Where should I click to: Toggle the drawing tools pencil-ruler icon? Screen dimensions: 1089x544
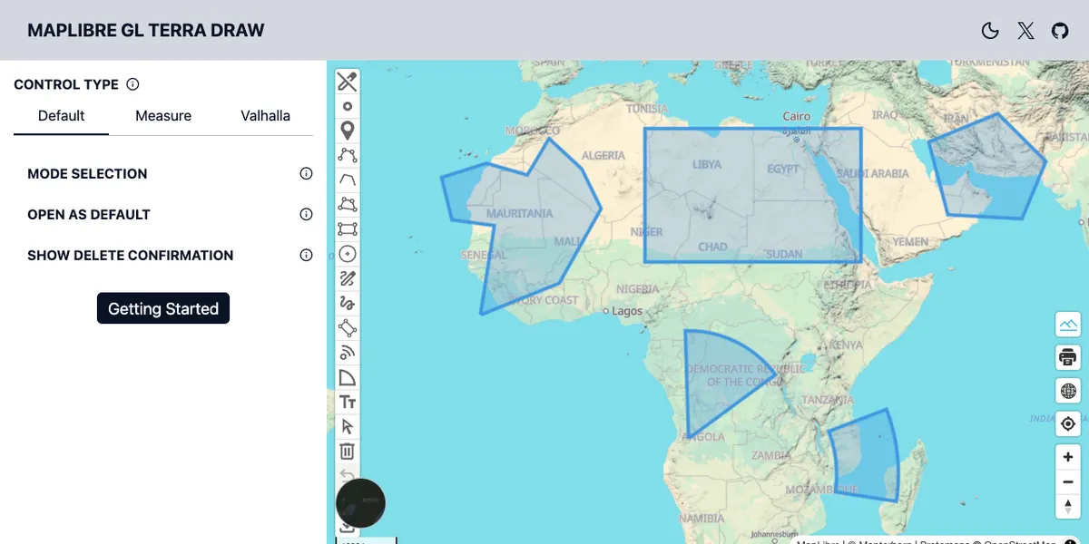(x=348, y=82)
